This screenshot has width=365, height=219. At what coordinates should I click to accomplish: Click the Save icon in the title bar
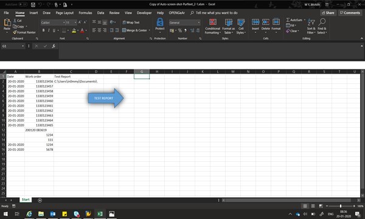click(x=33, y=5)
